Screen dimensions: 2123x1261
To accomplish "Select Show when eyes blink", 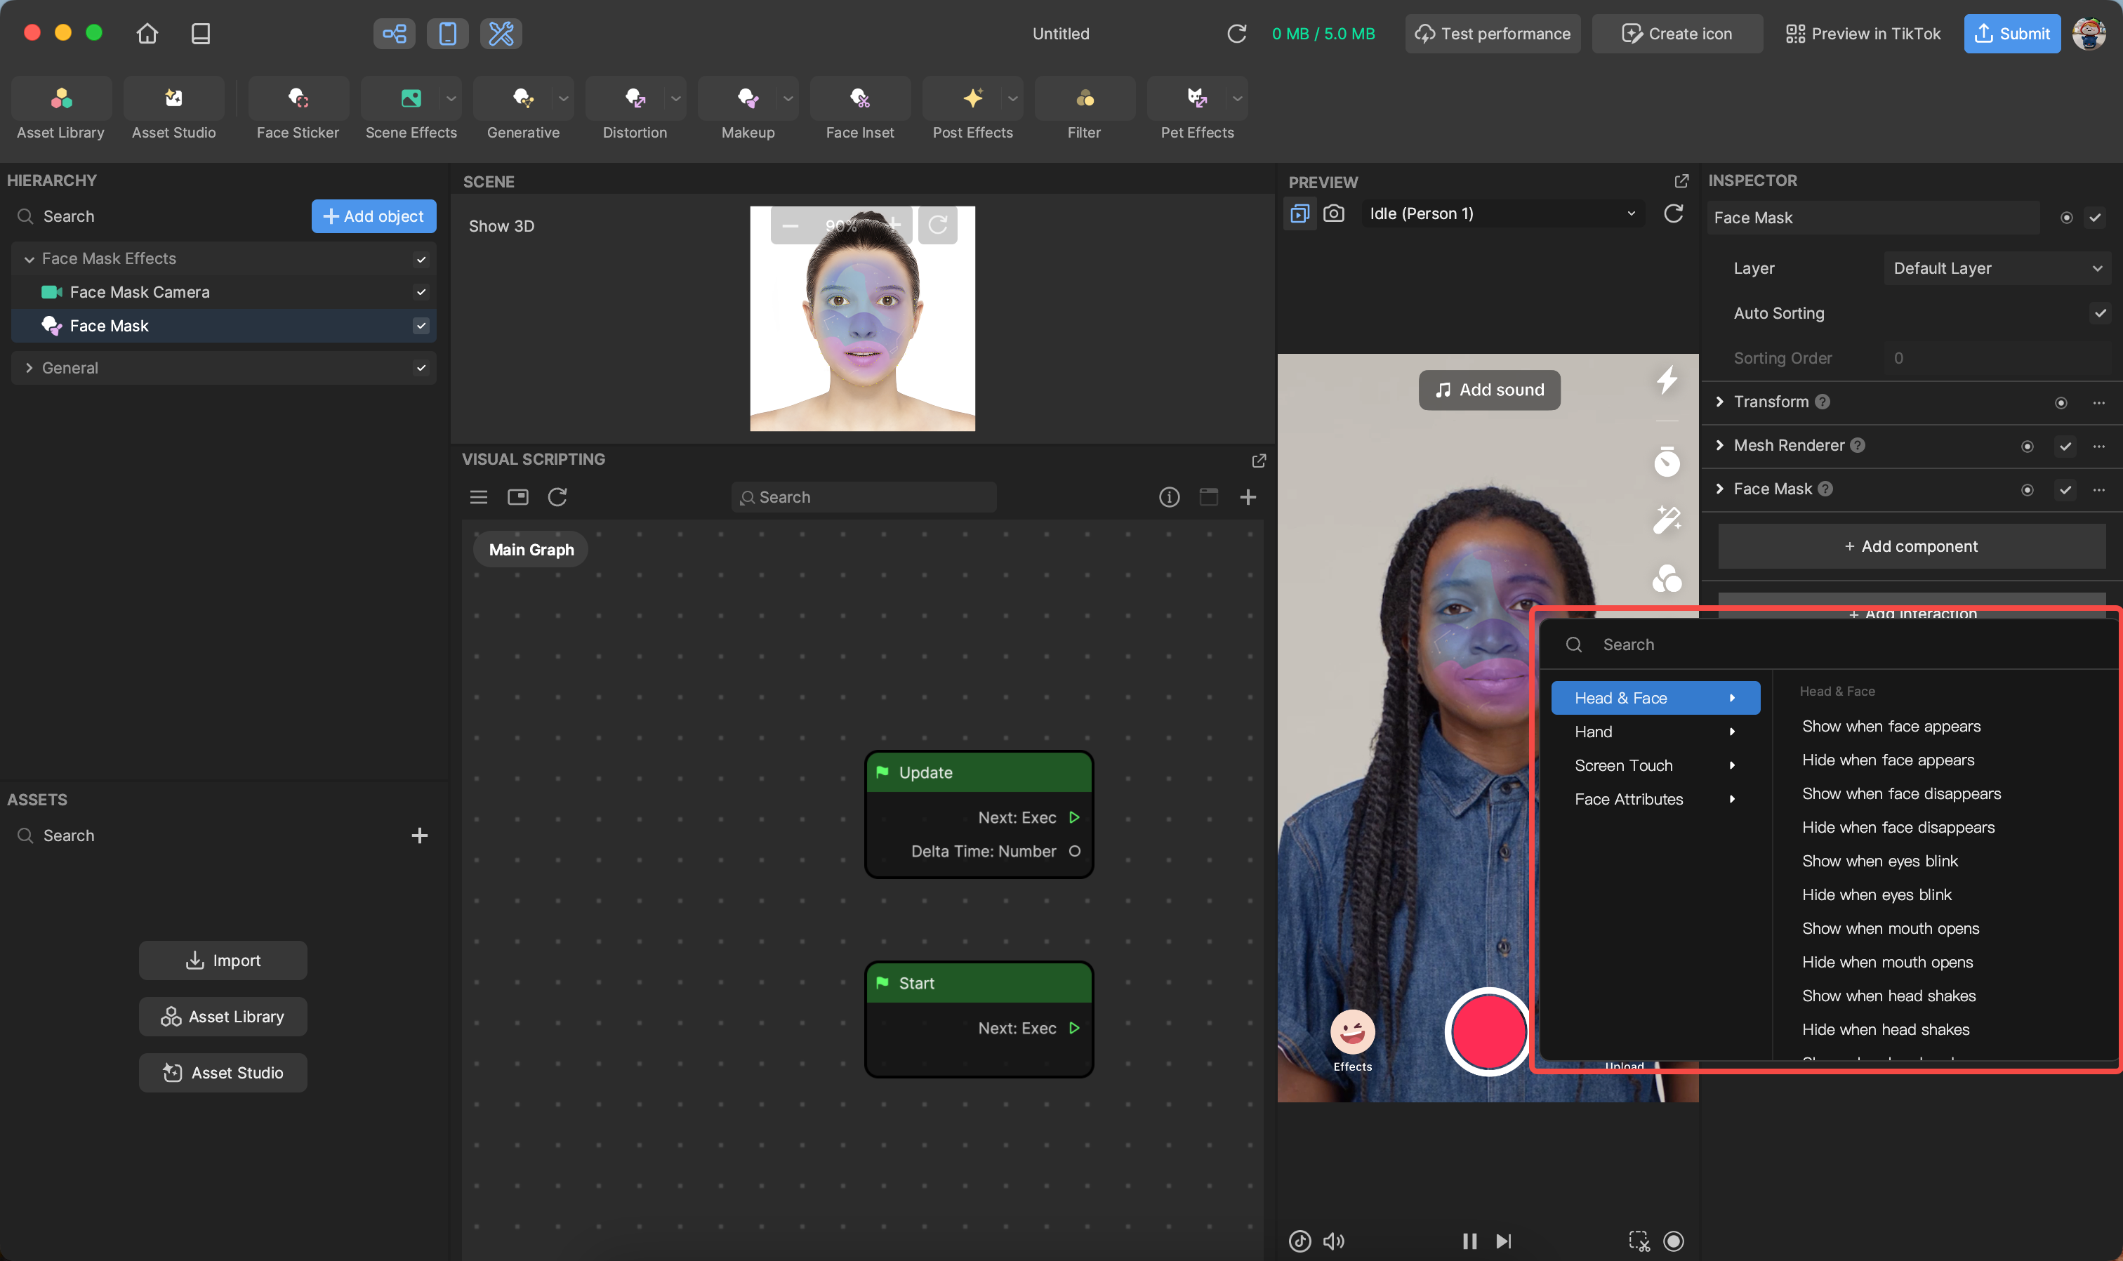I will (1880, 861).
